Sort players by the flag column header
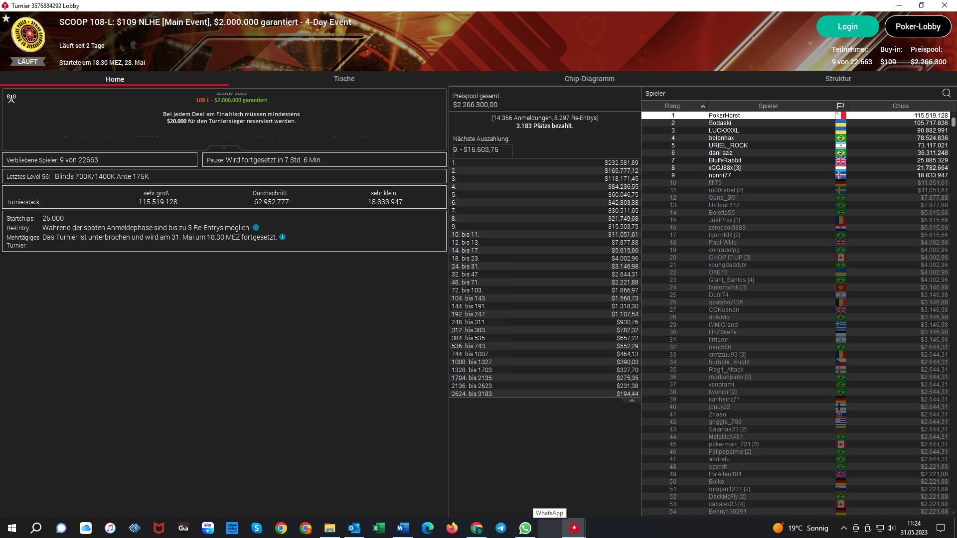The image size is (957, 538). (x=840, y=106)
